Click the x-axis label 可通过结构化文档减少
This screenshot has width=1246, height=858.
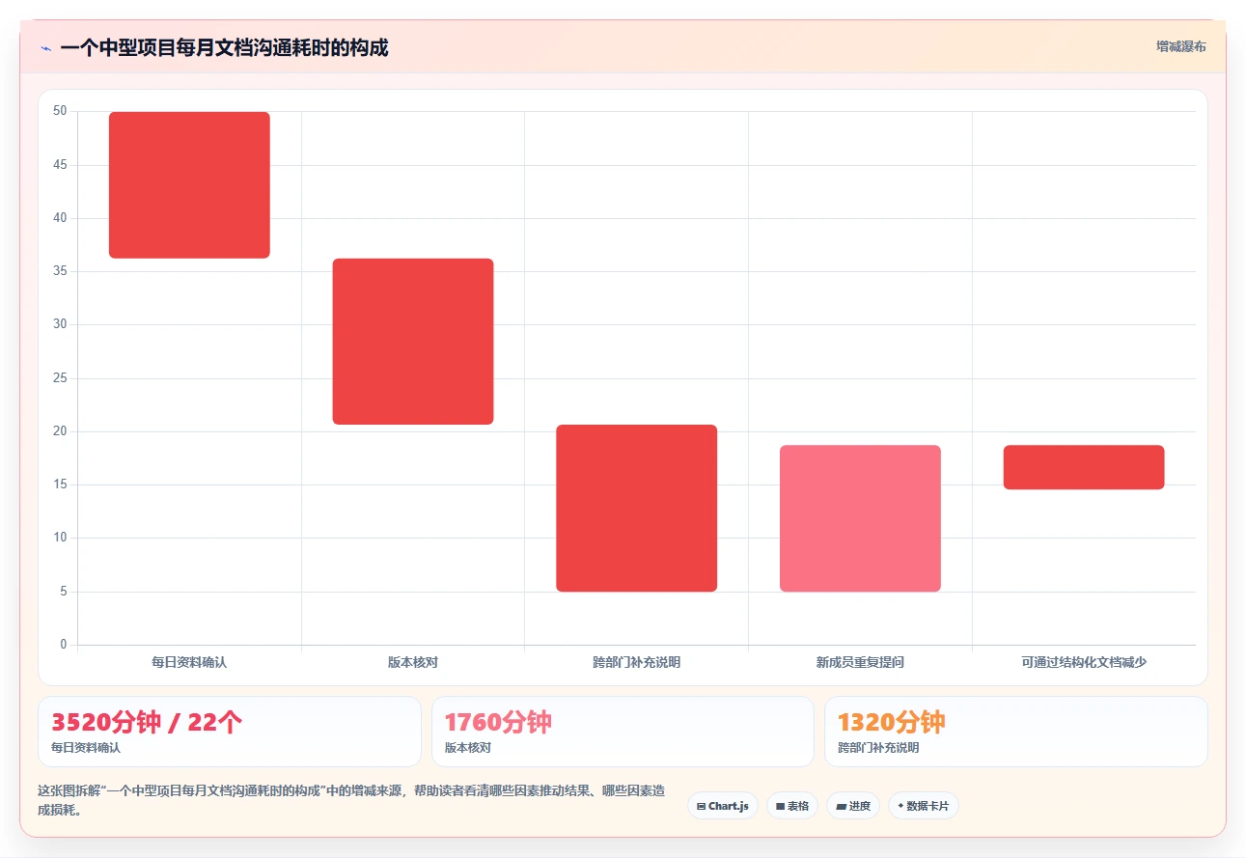[1084, 662]
